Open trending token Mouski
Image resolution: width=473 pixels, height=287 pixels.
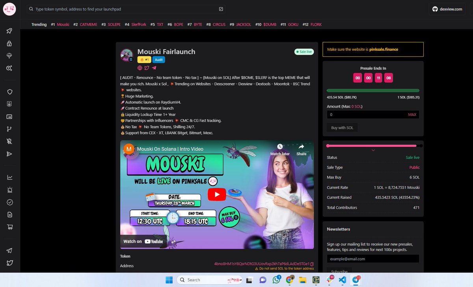(63, 24)
